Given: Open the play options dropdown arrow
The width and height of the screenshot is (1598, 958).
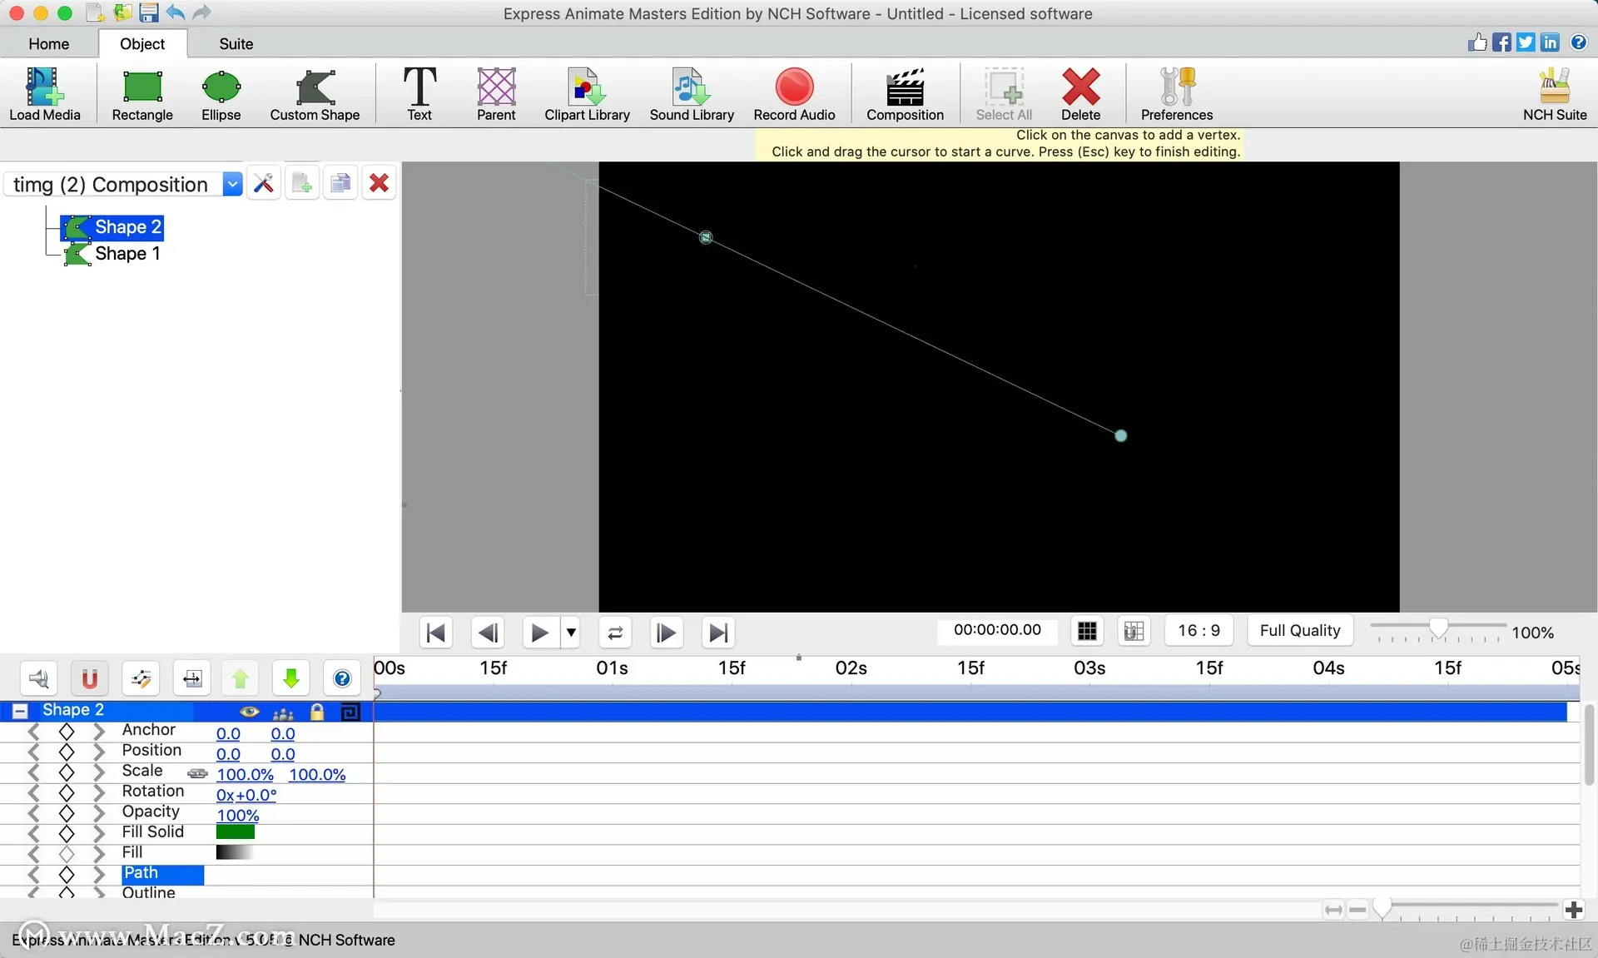Looking at the screenshot, I should pyautogui.click(x=571, y=633).
